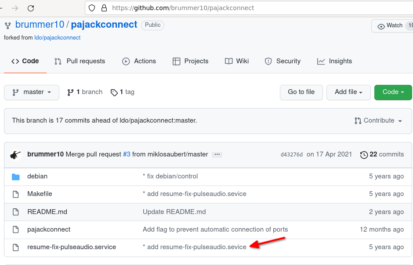Click the brummer10 avatar on the commit row
This screenshot has height=265, width=413.
pos(15,155)
